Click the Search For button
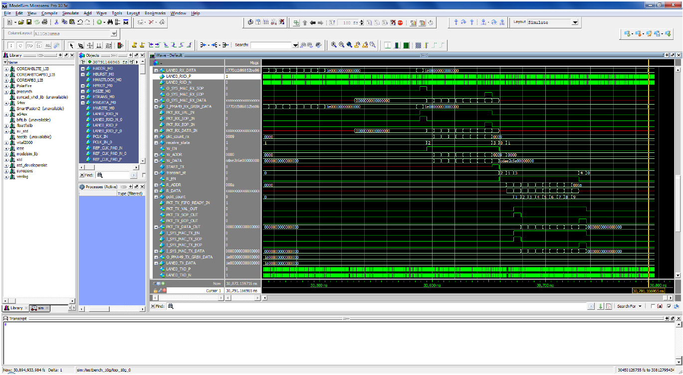The width and height of the screenshot is (683, 375). point(626,306)
